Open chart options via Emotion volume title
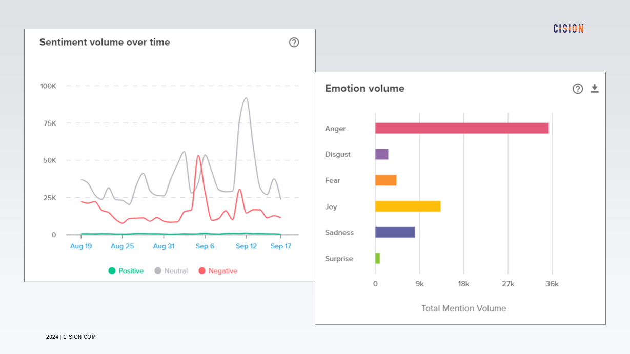 click(364, 88)
